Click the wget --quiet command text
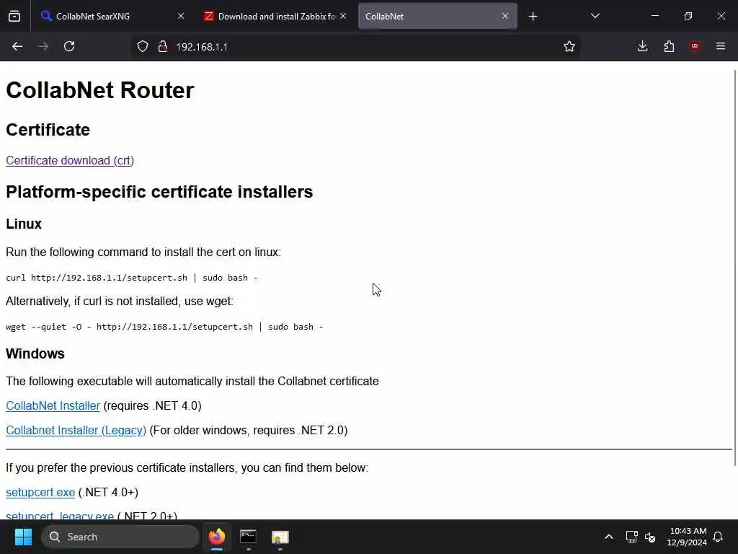This screenshot has height=554, width=738. click(x=164, y=327)
